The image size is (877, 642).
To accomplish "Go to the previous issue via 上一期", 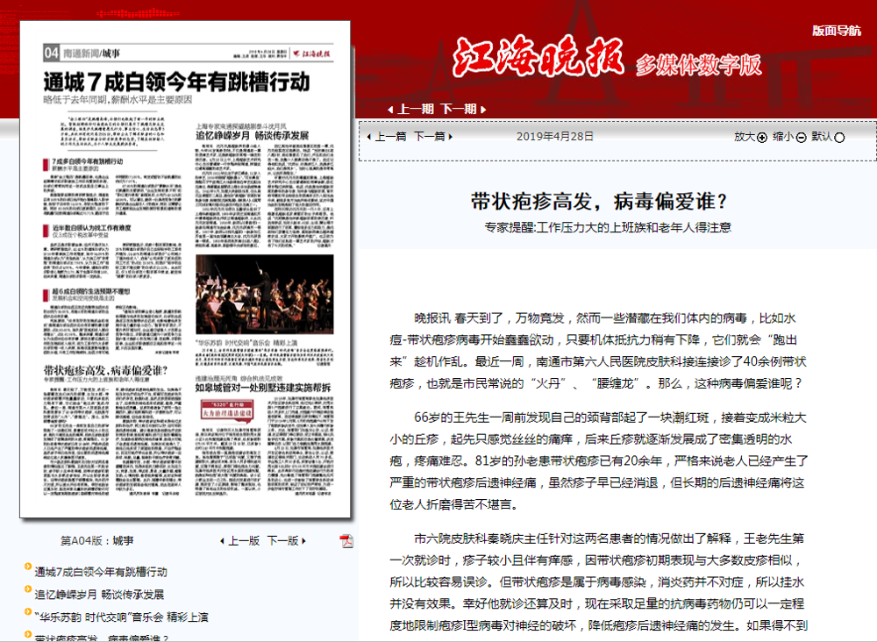I will [411, 109].
